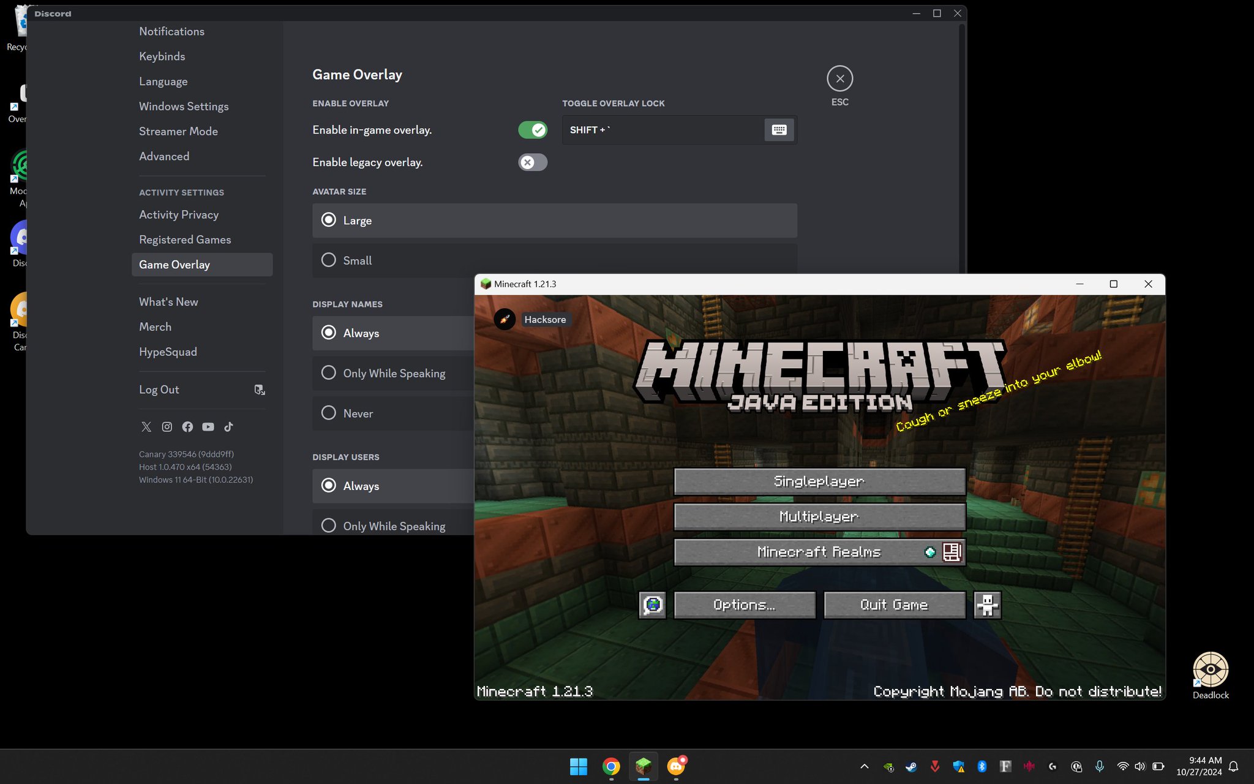Click the volume speaker tray icon
This screenshot has height=784, width=1254.
[x=1139, y=766]
